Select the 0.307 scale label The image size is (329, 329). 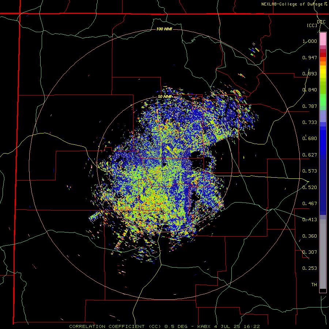[310, 252]
